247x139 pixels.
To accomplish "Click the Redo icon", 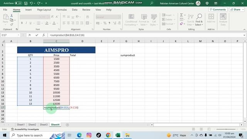I will point(39,3).
